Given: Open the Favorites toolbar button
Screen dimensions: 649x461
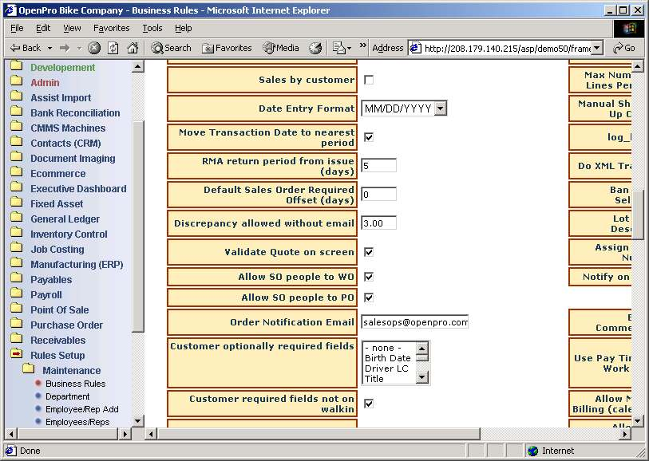Looking at the screenshot, I should point(227,48).
